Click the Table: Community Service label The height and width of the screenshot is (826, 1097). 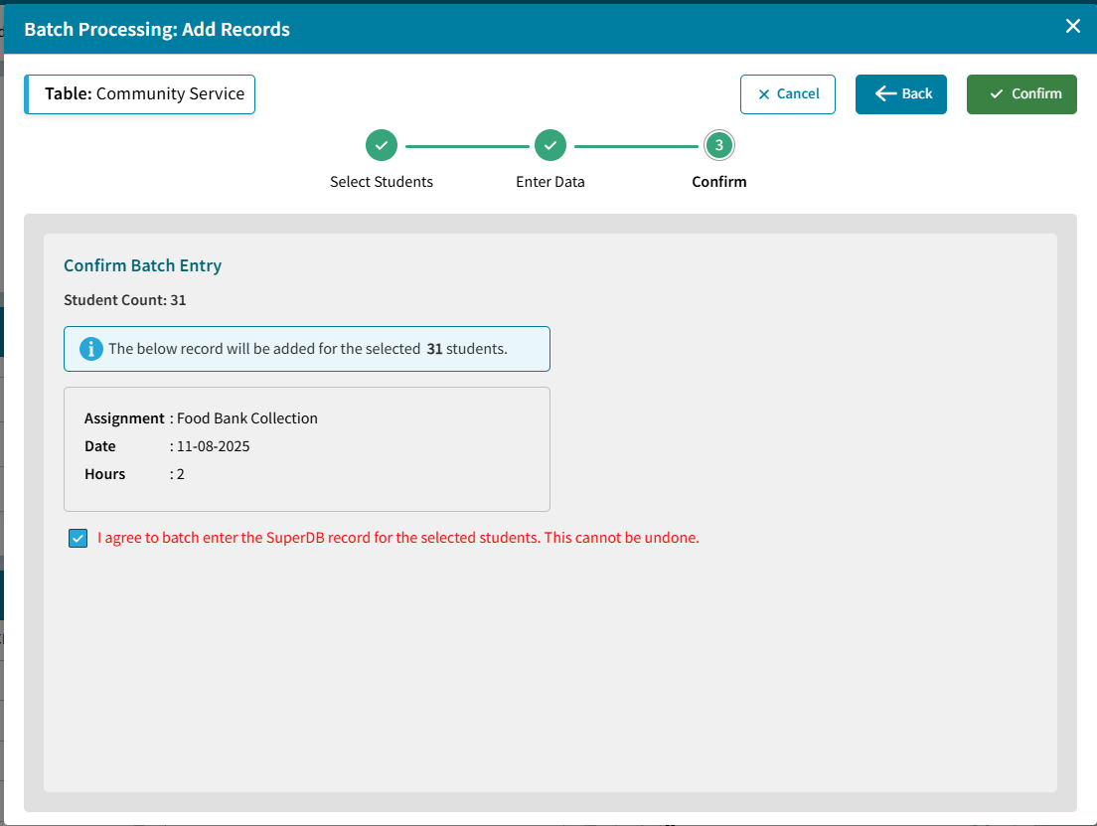tap(140, 93)
